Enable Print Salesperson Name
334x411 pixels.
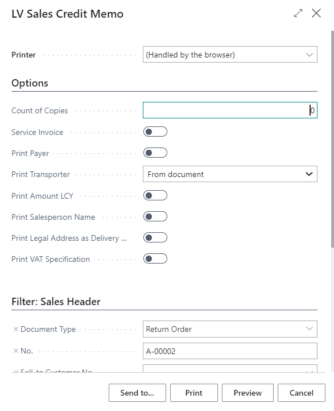pos(155,216)
